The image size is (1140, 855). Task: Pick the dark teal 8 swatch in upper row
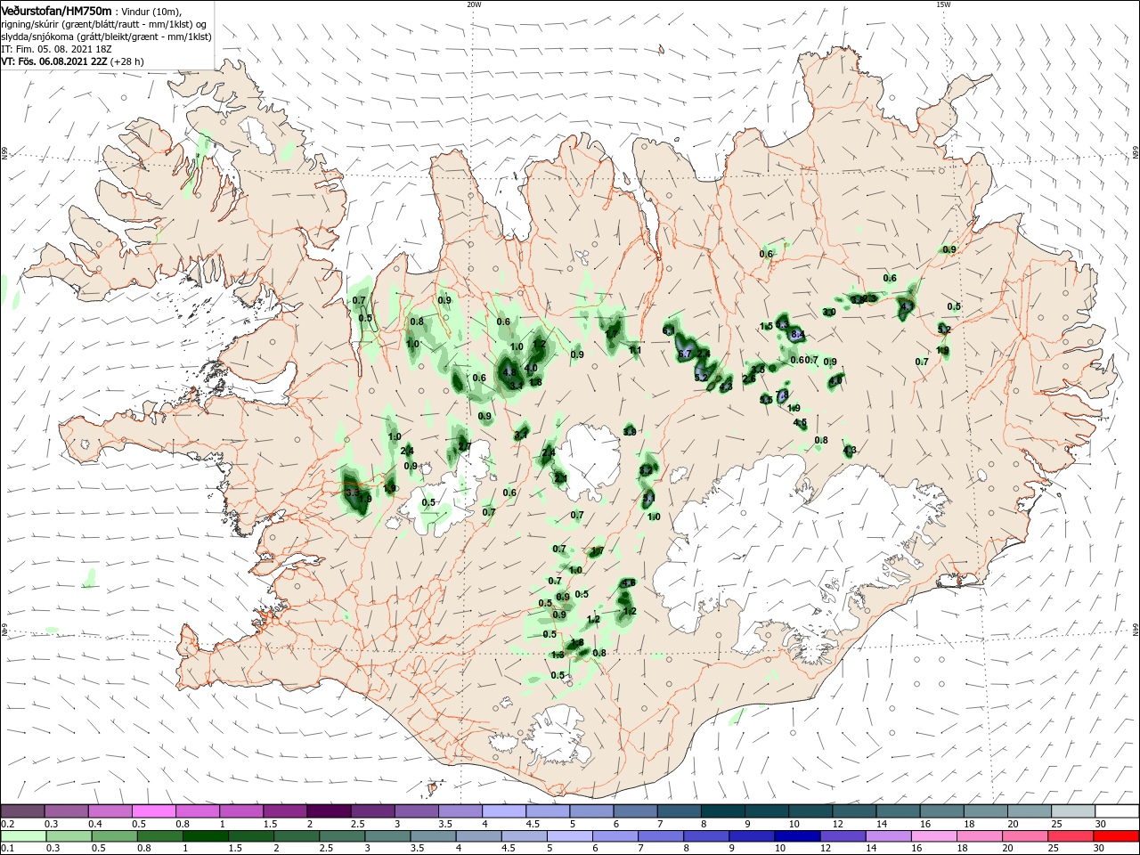(x=721, y=811)
